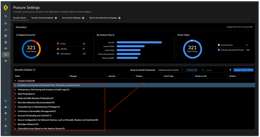Click the help question mark icon

(x=5, y=120)
